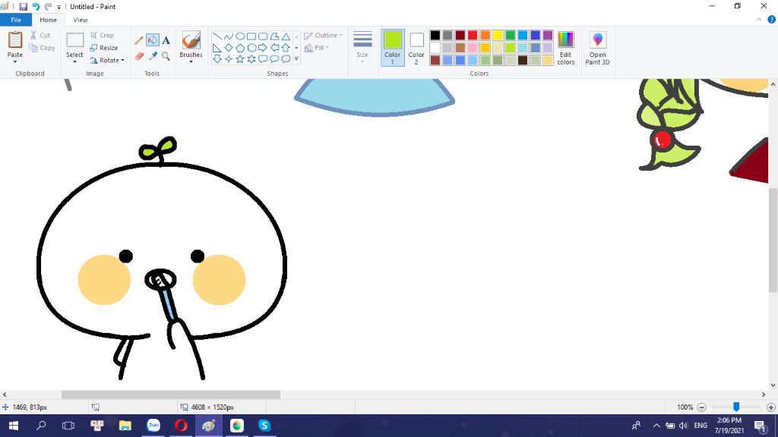Choose the Five-point star shape
This screenshot has height=437, width=778.
[240, 59]
